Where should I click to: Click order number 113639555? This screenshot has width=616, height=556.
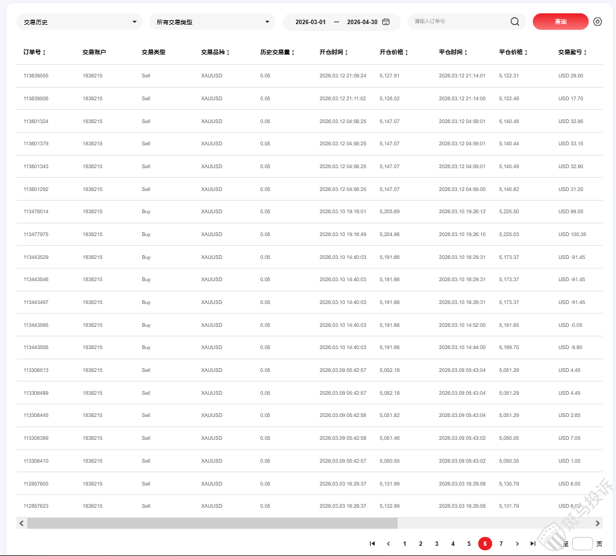coord(36,76)
